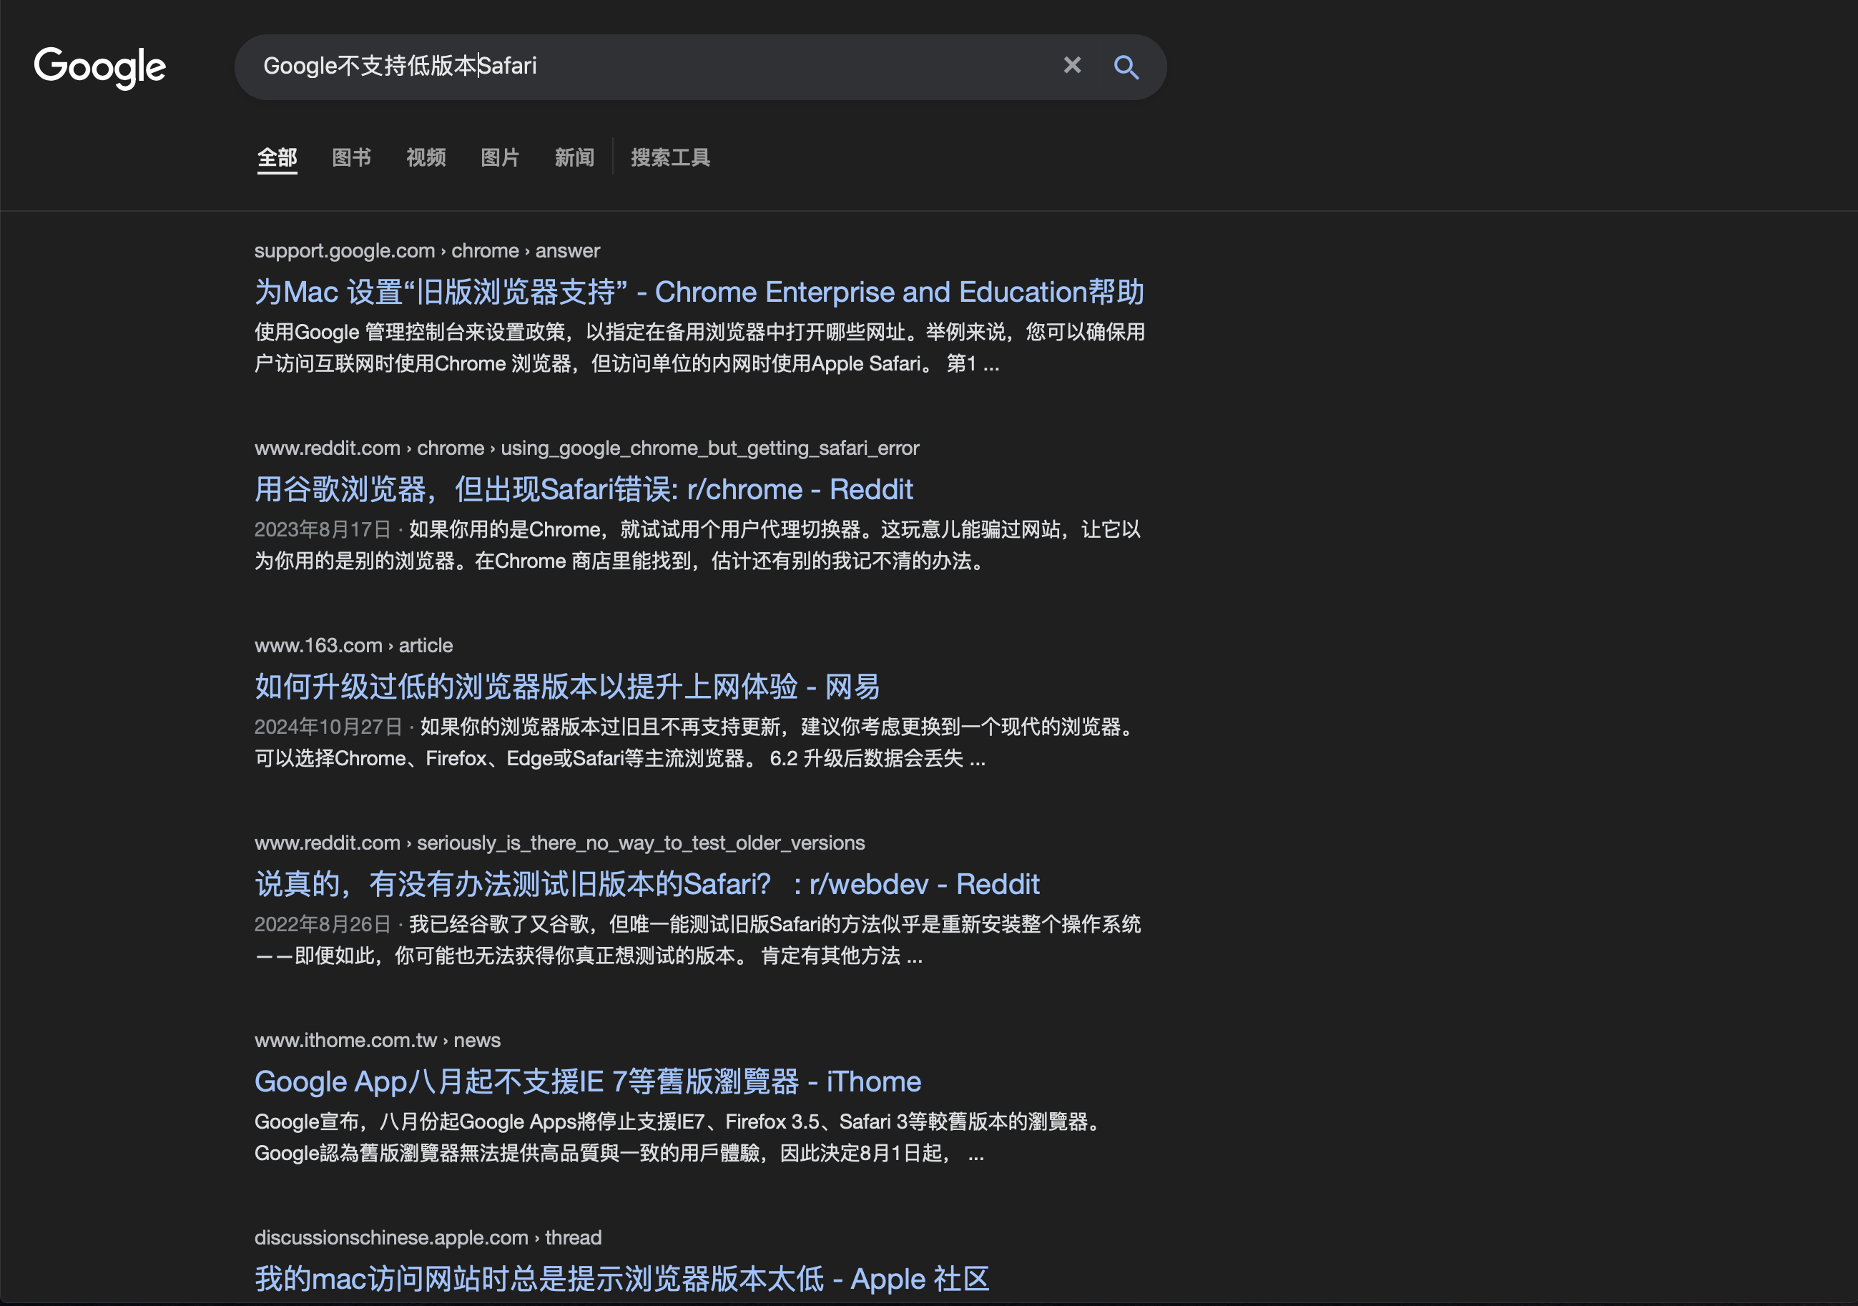Open the 有没有办法测试旧版本的Safari Reddit result
The image size is (1858, 1306).
(x=646, y=885)
